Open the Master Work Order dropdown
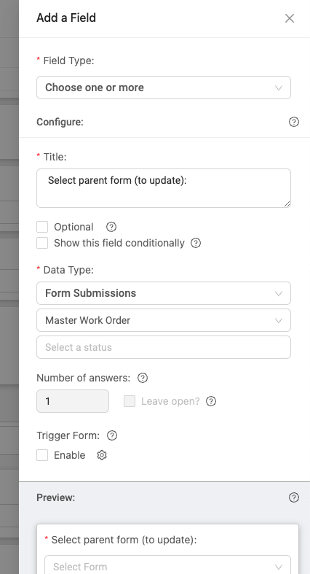Viewport: 310px width, 574px height. [164, 320]
